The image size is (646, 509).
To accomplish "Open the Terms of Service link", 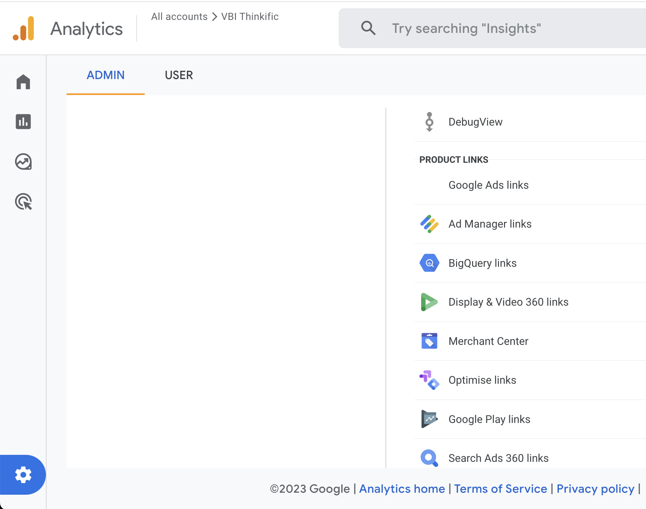I will [501, 489].
